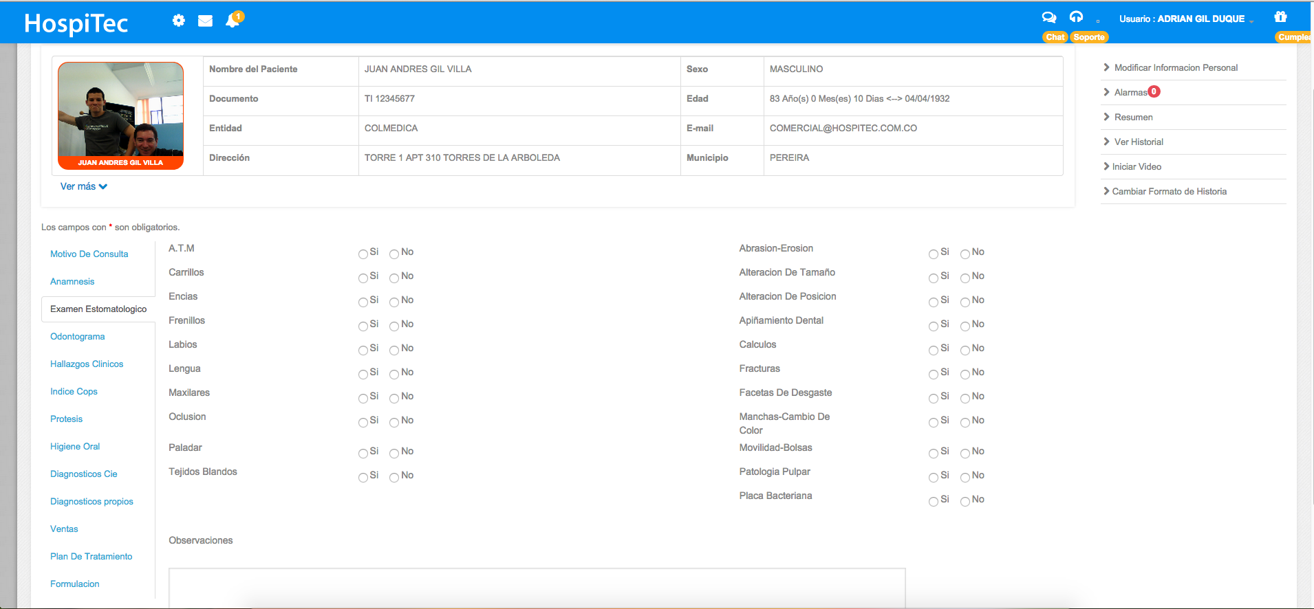Screen dimensions: 1314x609
Task: Open the messages envelope icon
Action: point(205,21)
